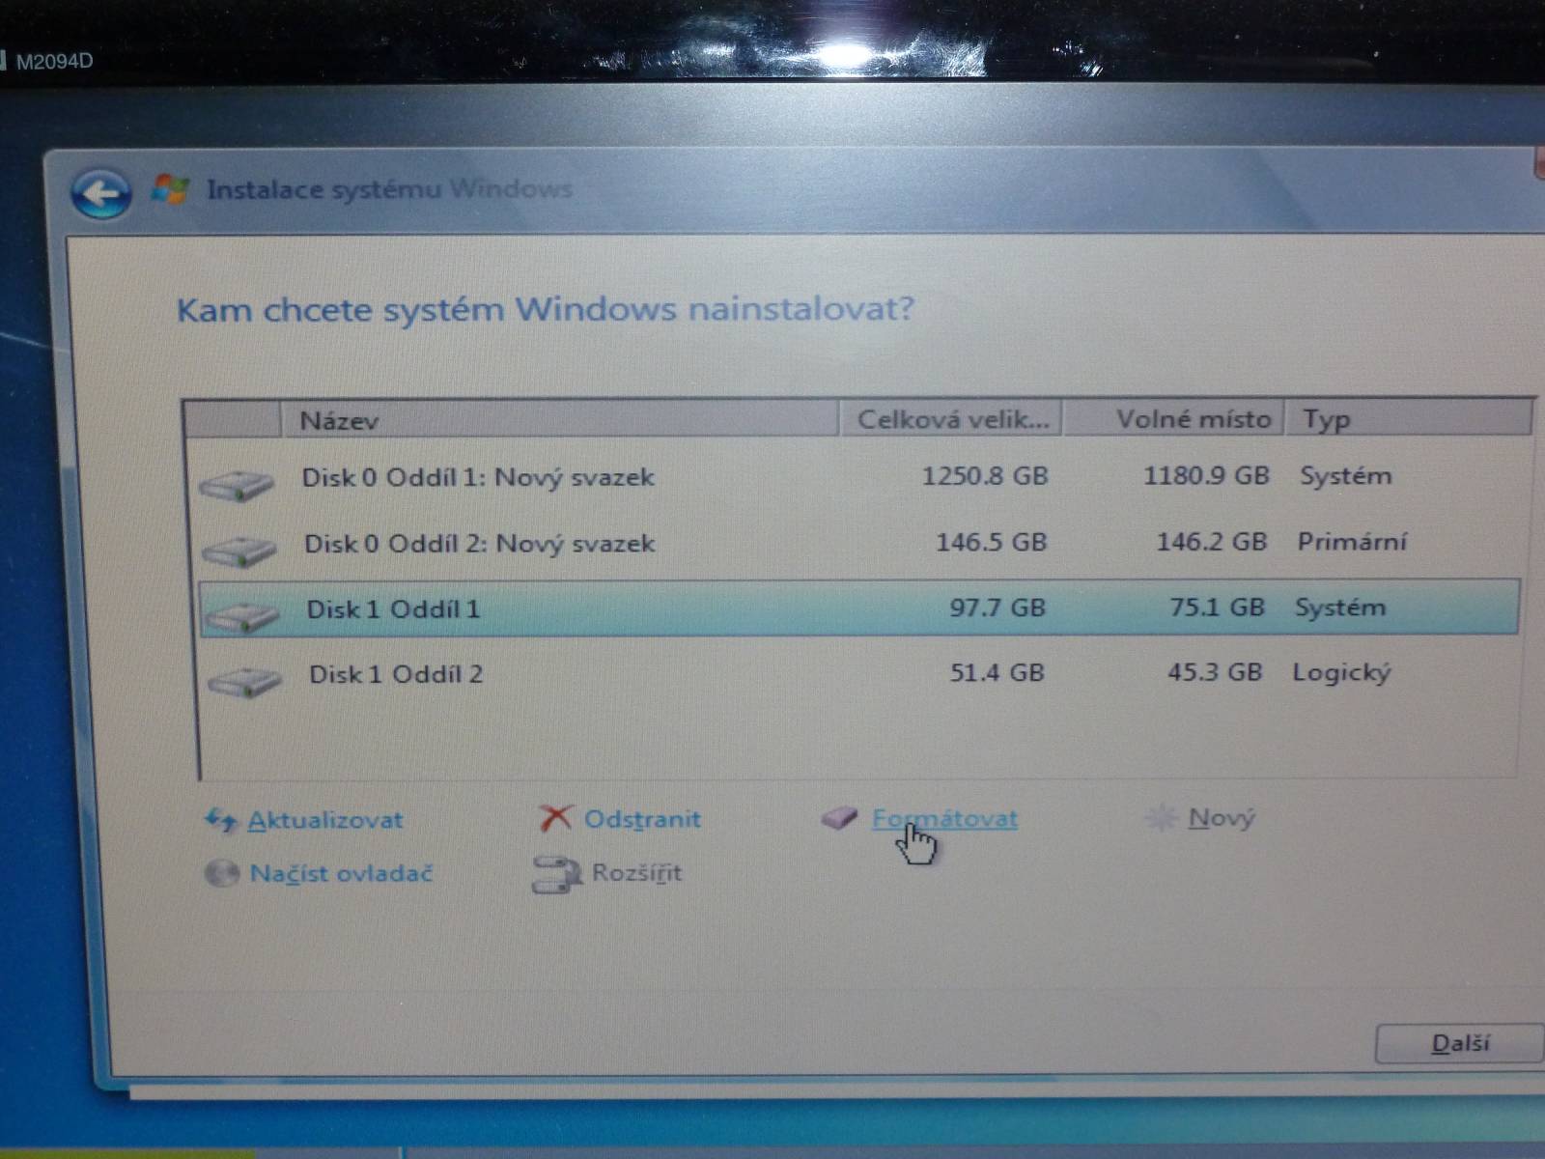Click the 51.4 GB total size cell
This screenshot has height=1159, width=1545.
click(x=997, y=672)
